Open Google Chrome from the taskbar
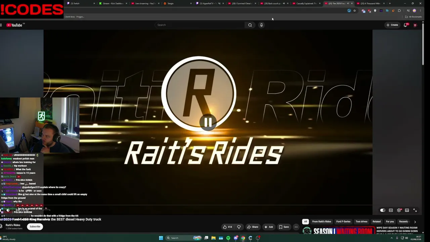This screenshot has width=430, height=242. (x=243, y=238)
